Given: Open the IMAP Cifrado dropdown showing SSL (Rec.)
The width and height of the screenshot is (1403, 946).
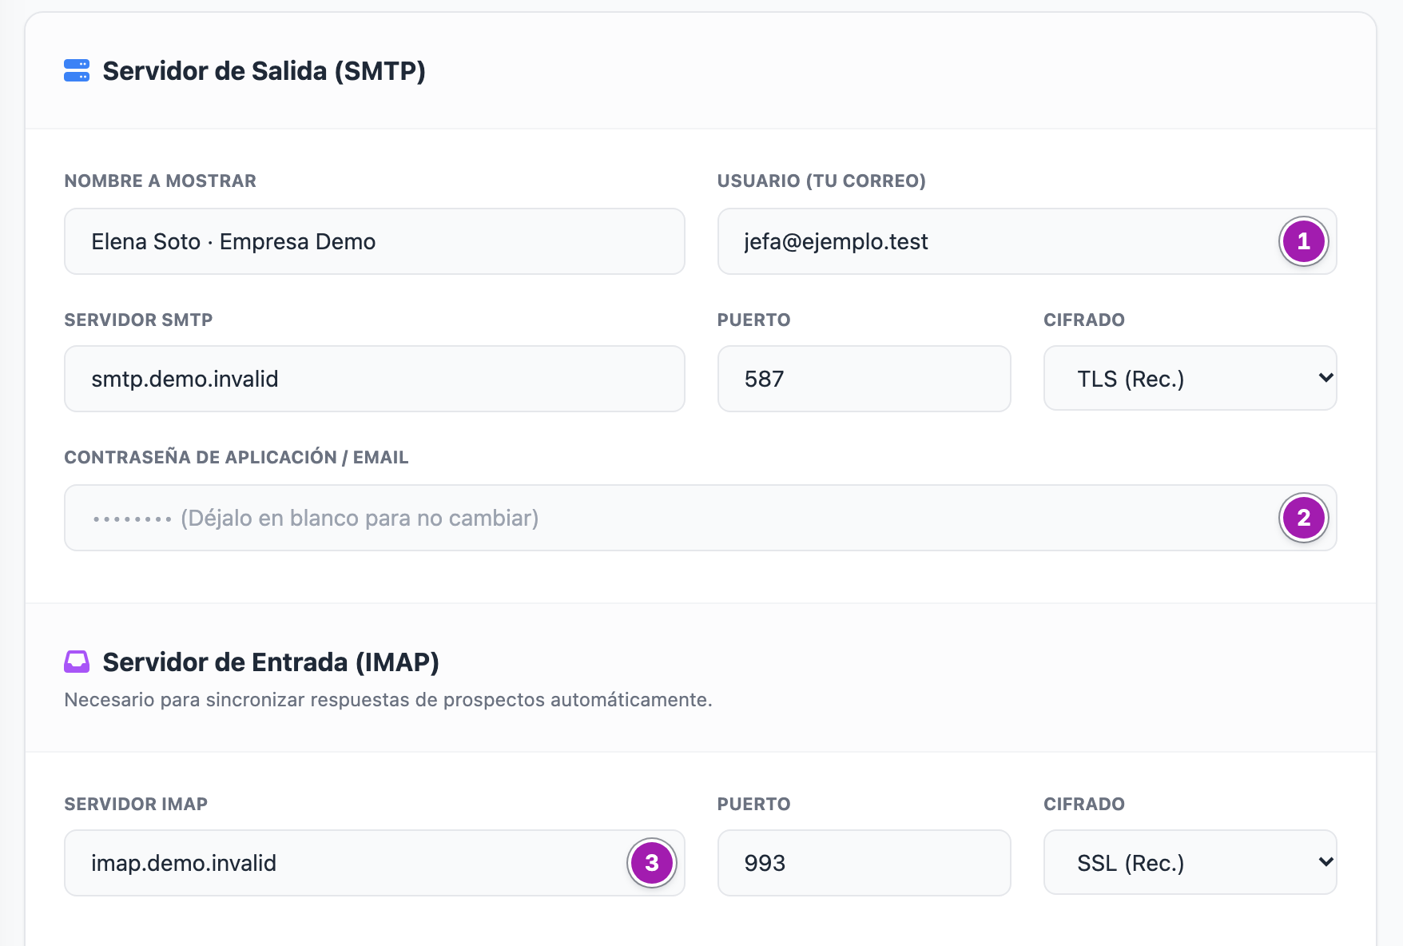Looking at the screenshot, I should pos(1190,862).
